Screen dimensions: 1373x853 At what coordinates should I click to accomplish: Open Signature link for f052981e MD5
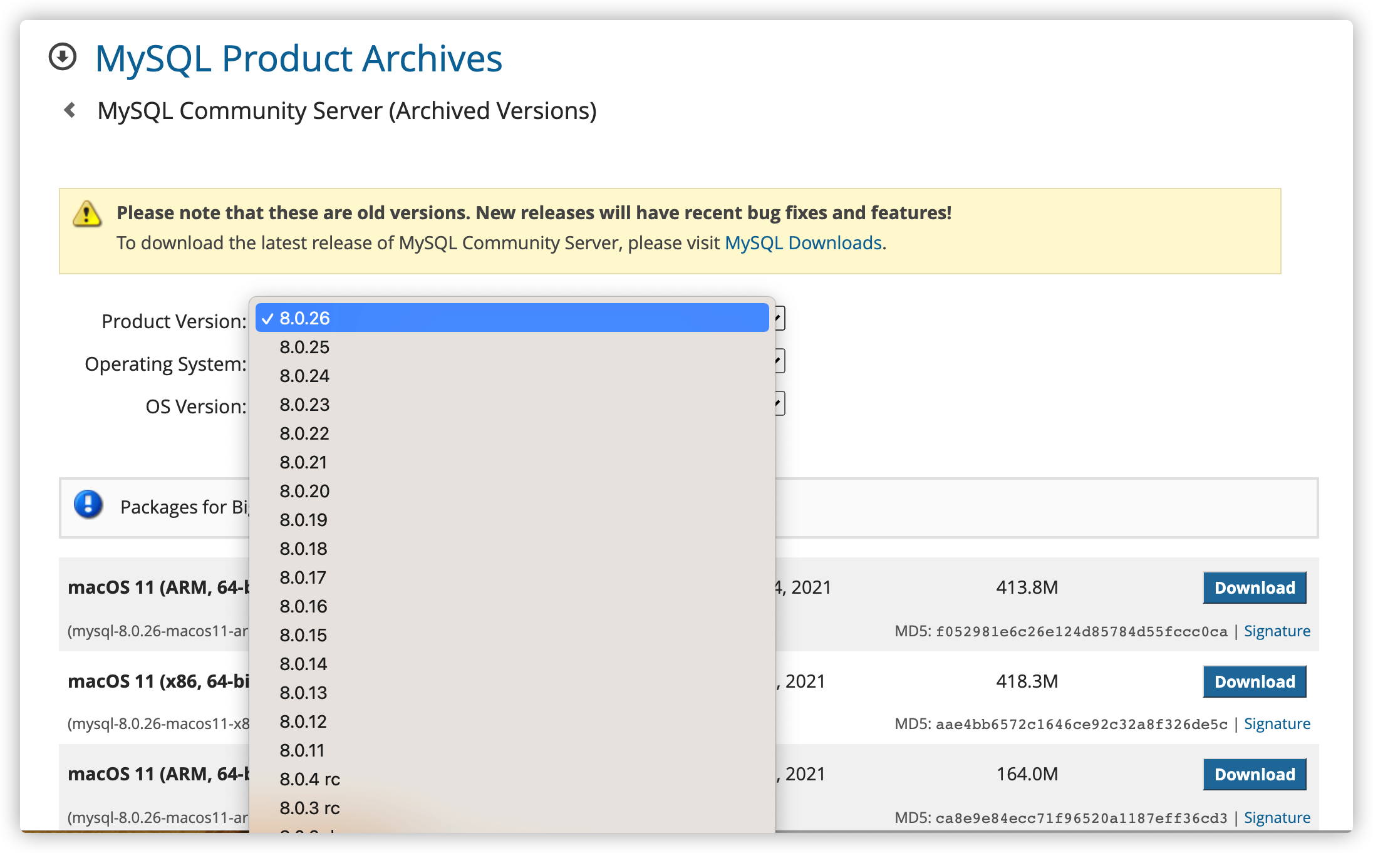coord(1277,631)
